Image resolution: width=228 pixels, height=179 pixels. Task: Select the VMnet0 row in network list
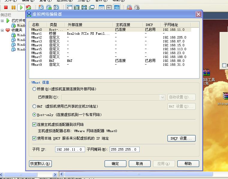click(x=110, y=30)
